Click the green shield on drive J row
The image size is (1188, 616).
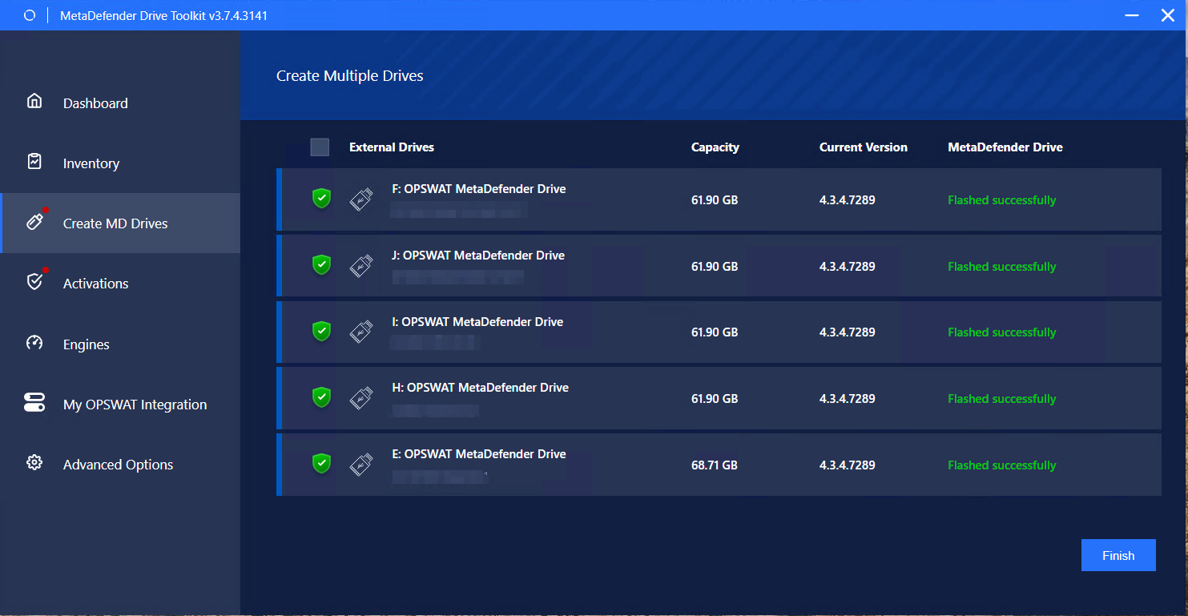pyautogui.click(x=321, y=264)
